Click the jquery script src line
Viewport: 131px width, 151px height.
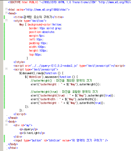point(69,66)
